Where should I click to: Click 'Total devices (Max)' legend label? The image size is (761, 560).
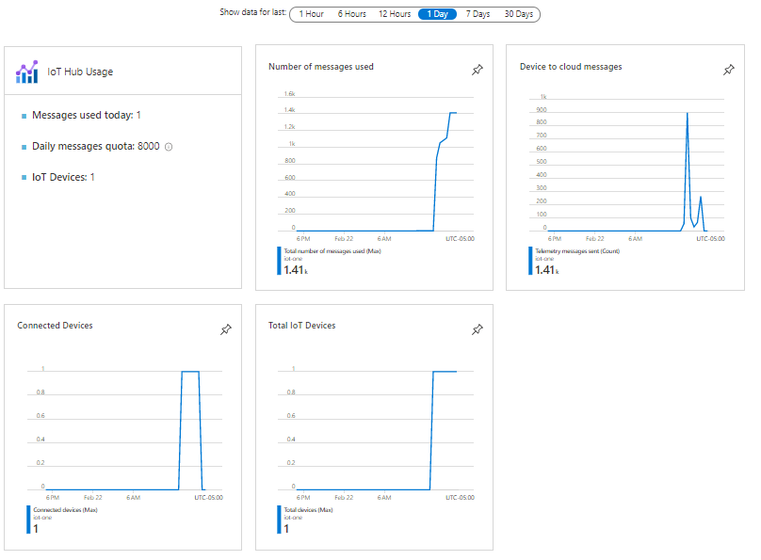(x=308, y=510)
